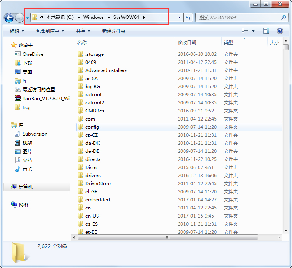Click the Back navigation arrow button
Viewport: 292px width, 268px height.
pos(9,18)
